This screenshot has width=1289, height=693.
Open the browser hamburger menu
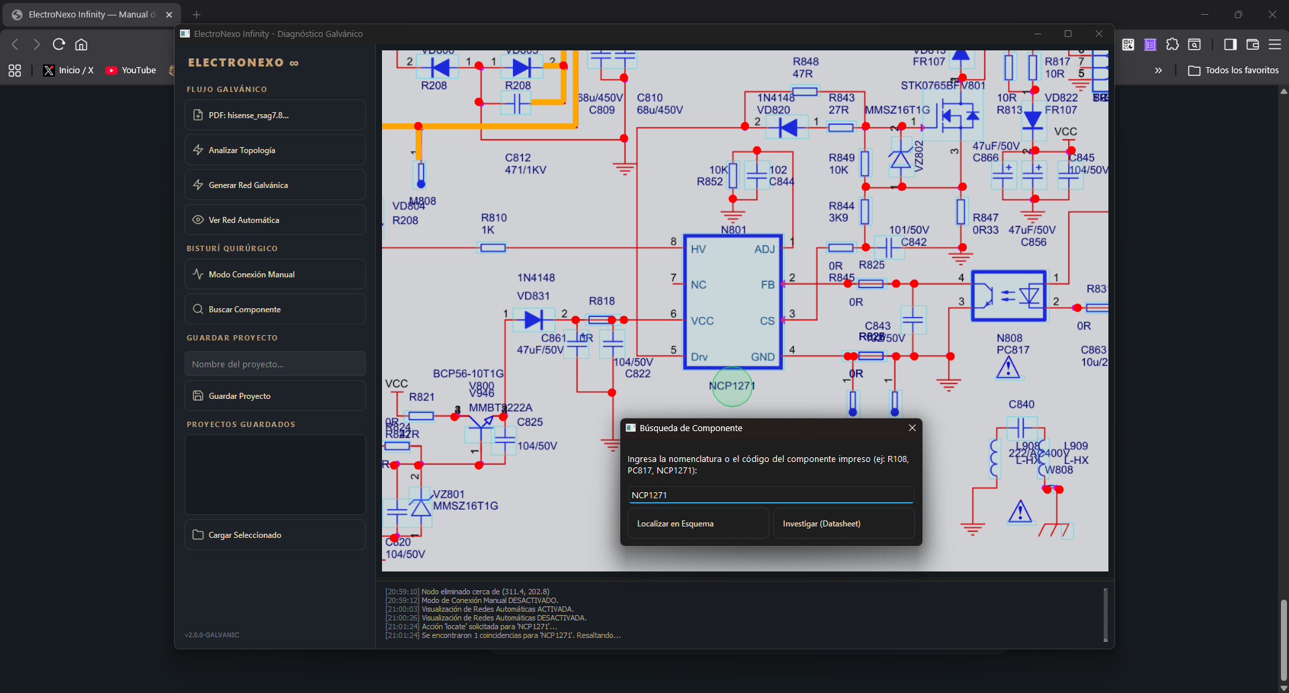pos(1275,44)
